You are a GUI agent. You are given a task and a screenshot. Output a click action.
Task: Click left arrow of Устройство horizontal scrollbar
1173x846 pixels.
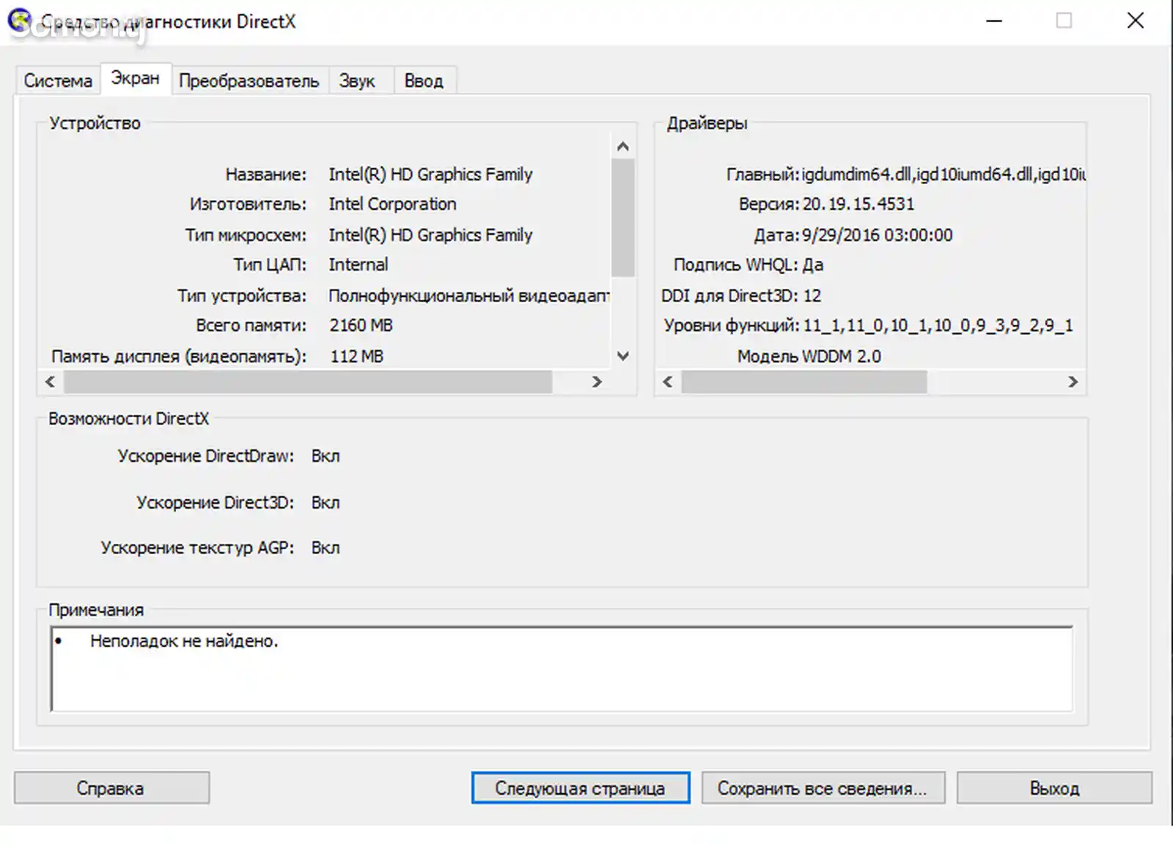coord(50,382)
